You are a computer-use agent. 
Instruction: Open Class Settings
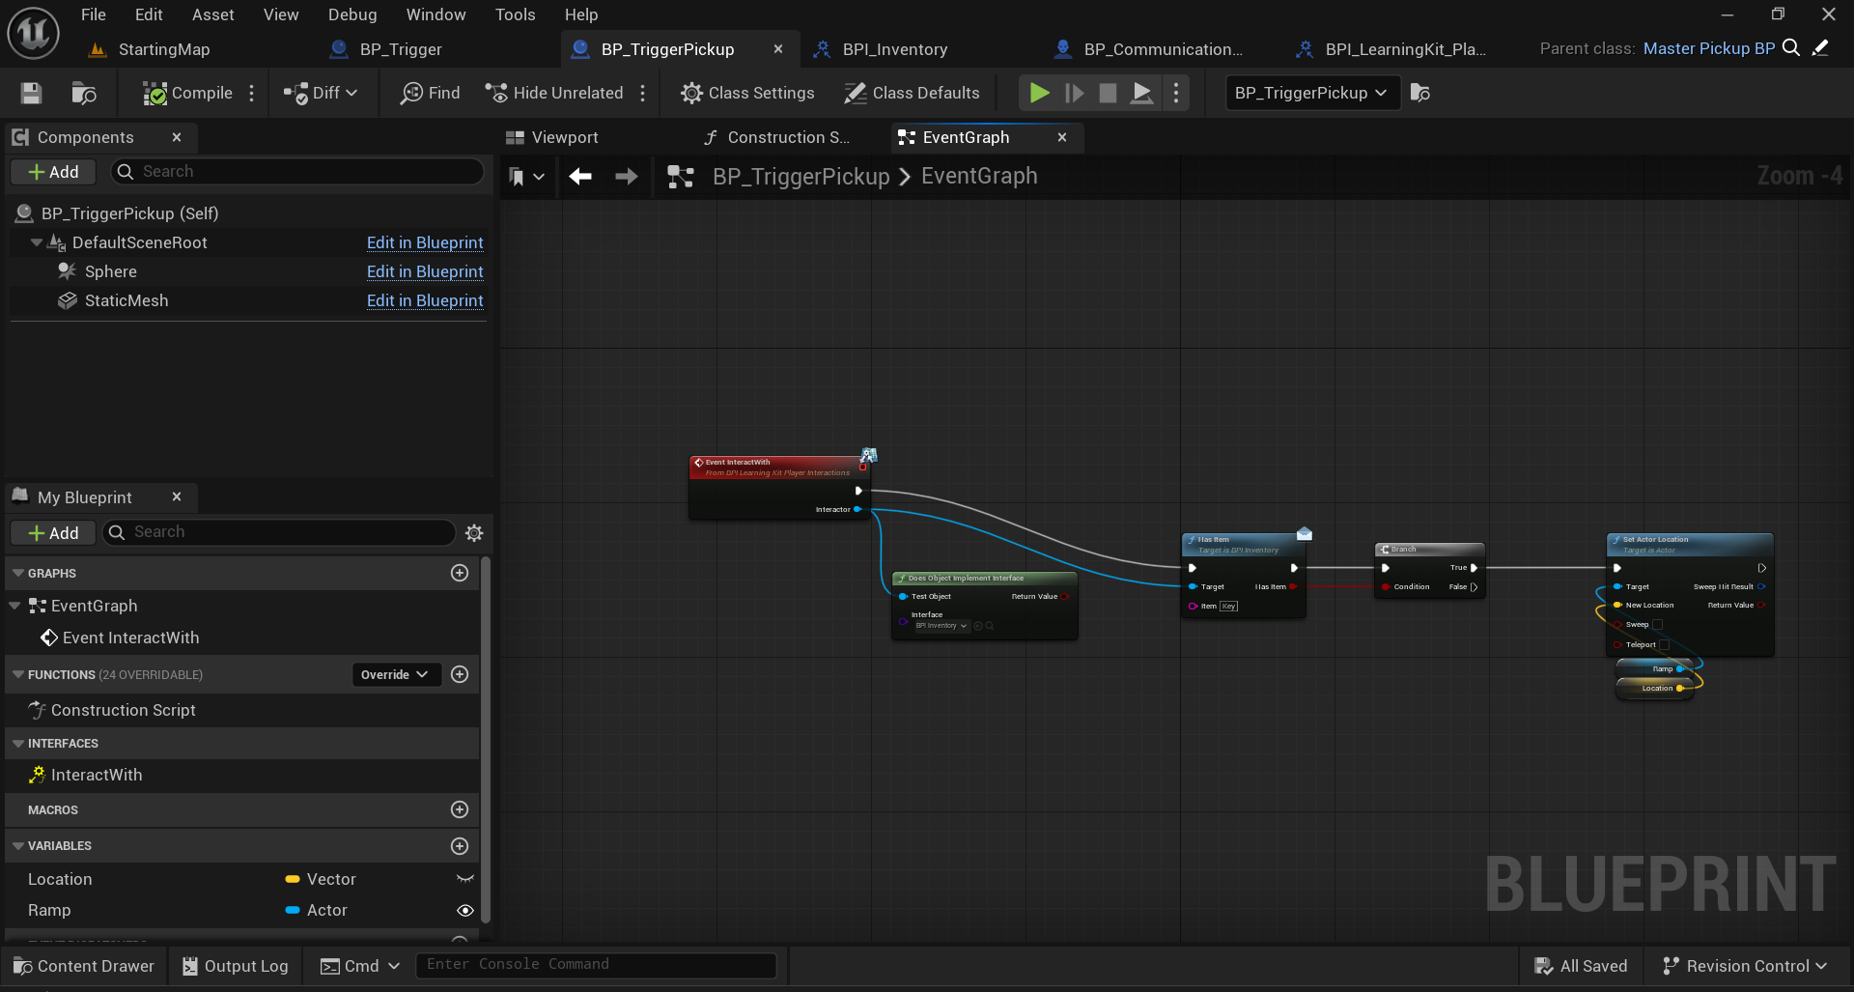pyautogui.click(x=747, y=93)
